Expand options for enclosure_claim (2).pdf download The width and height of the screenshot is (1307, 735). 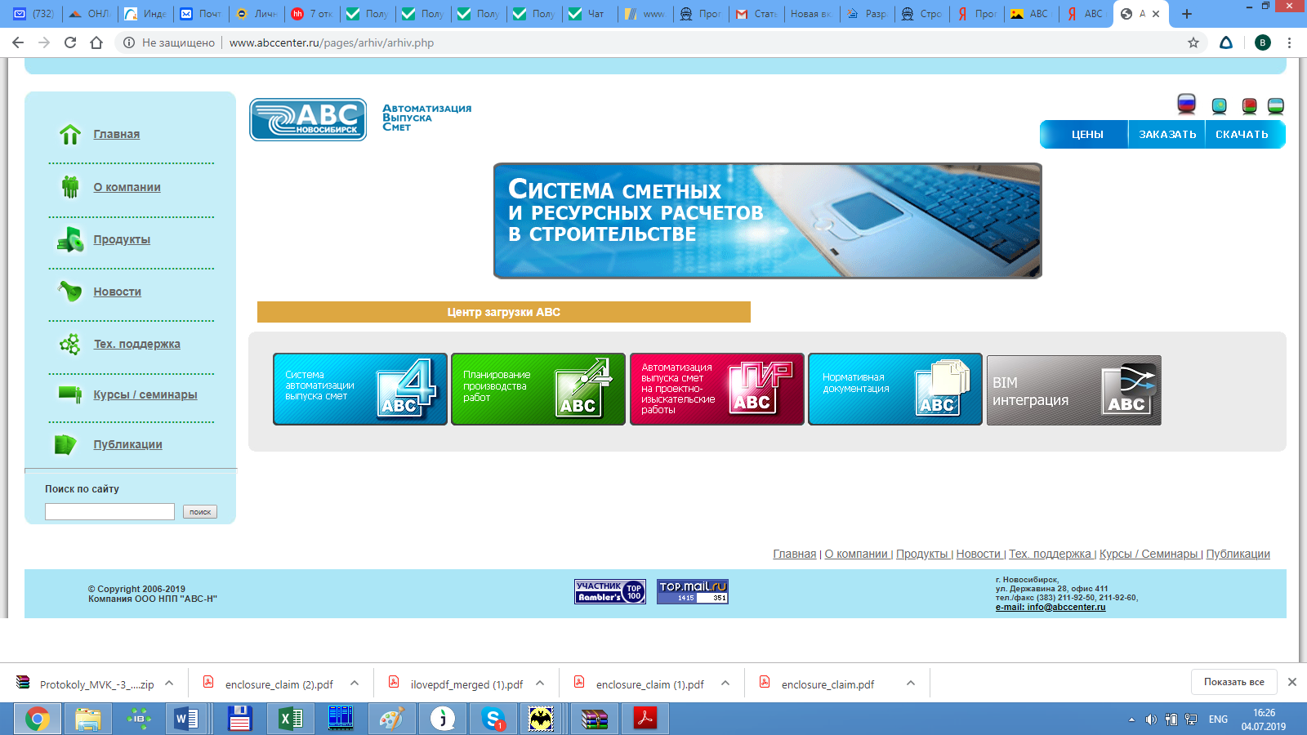(x=355, y=684)
